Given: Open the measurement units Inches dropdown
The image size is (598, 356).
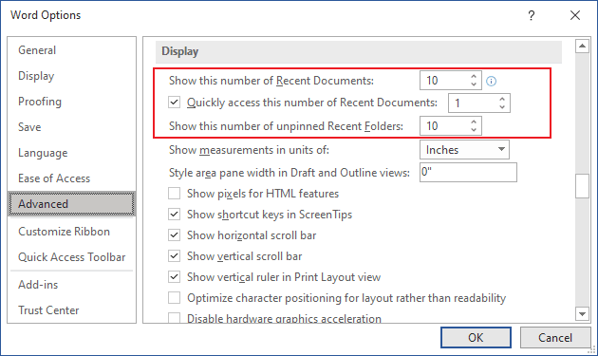Looking at the screenshot, I should pos(464,150).
